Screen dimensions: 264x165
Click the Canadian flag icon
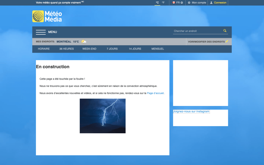(174, 3)
